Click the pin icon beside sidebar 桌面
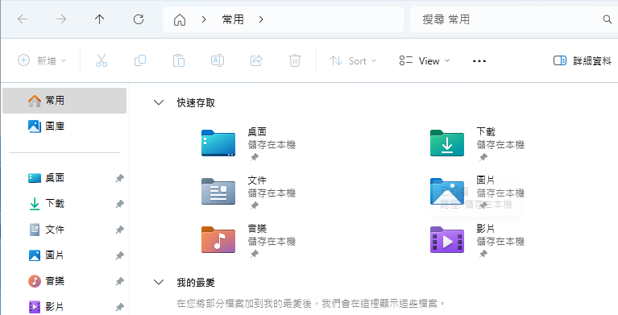 point(119,178)
